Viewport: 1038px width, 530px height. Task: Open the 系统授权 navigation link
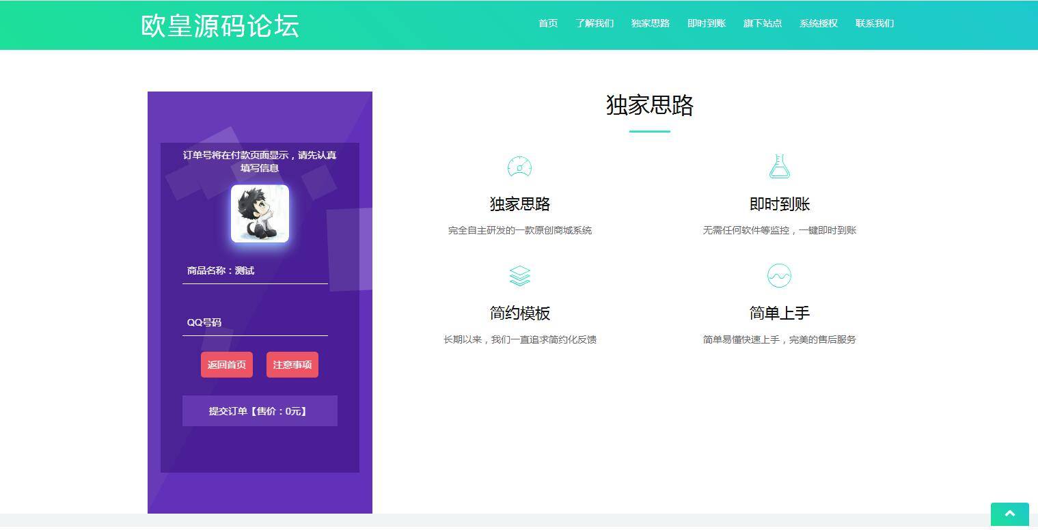click(818, 23)
